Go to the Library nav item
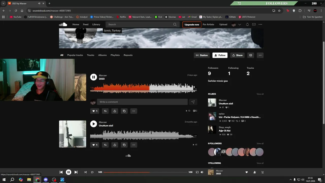 pos(96,24)
